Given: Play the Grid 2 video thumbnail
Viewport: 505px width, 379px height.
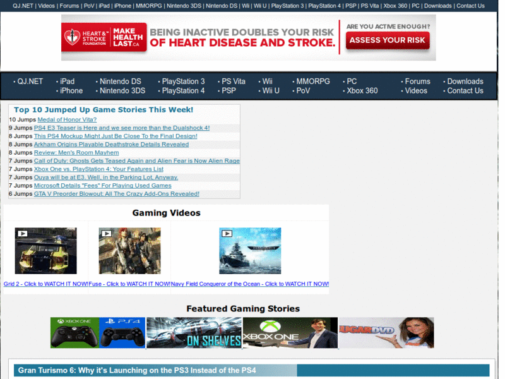Looking at the screenshot, I should pyautogui.click(x=45, y=251).
